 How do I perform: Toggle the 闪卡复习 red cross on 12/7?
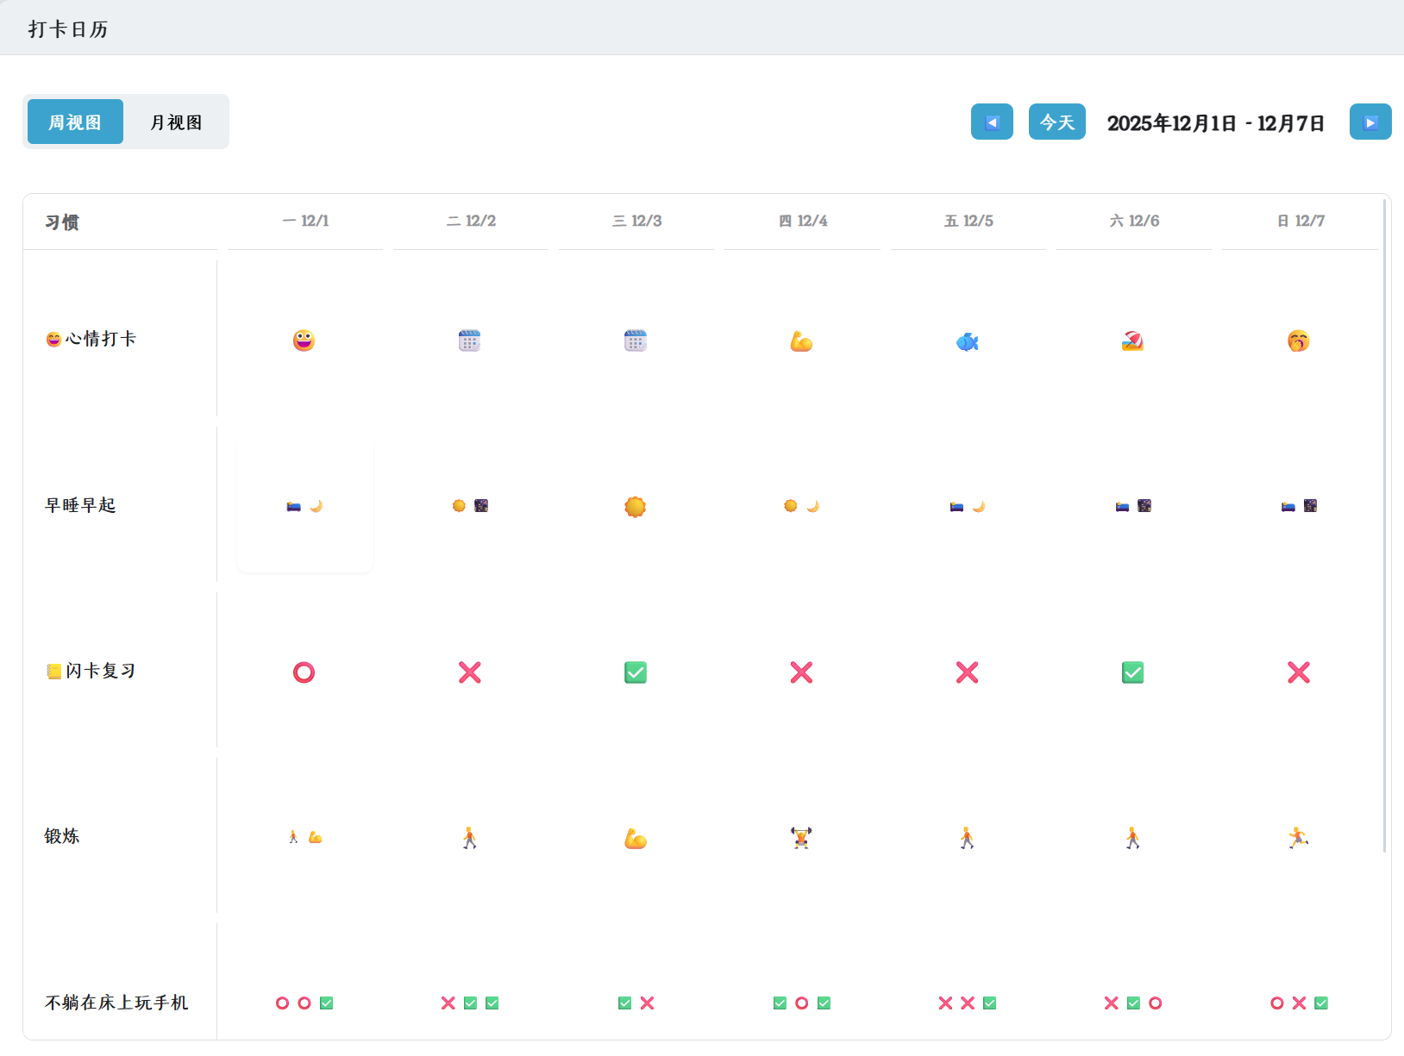click(1299, 672)
